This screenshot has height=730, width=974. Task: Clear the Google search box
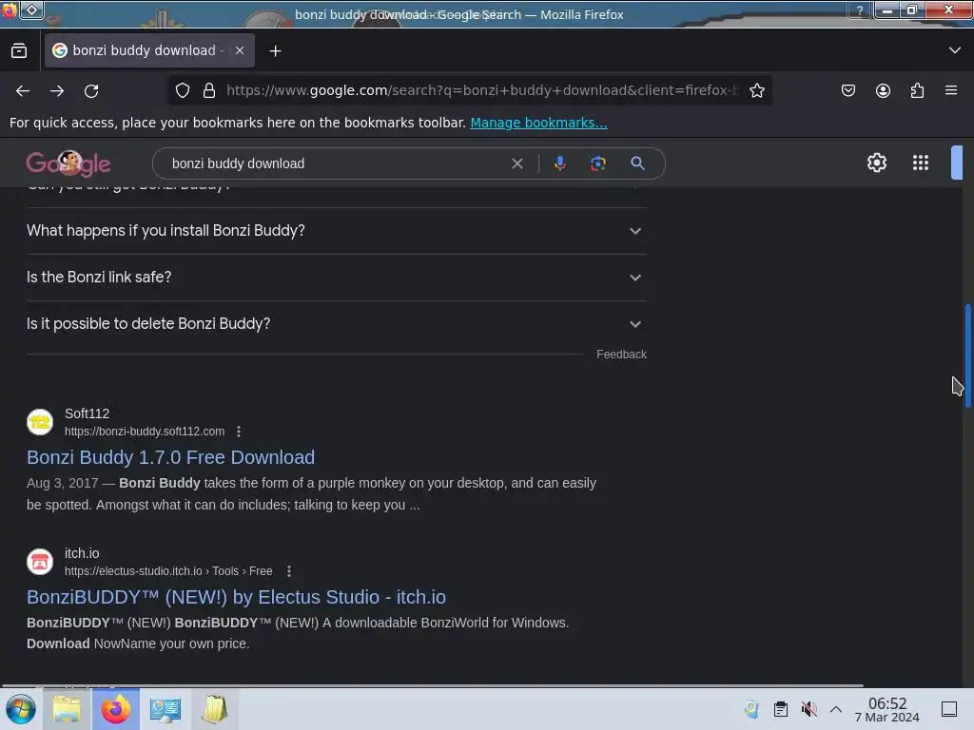pyautogui.click(x=516, y=163)
